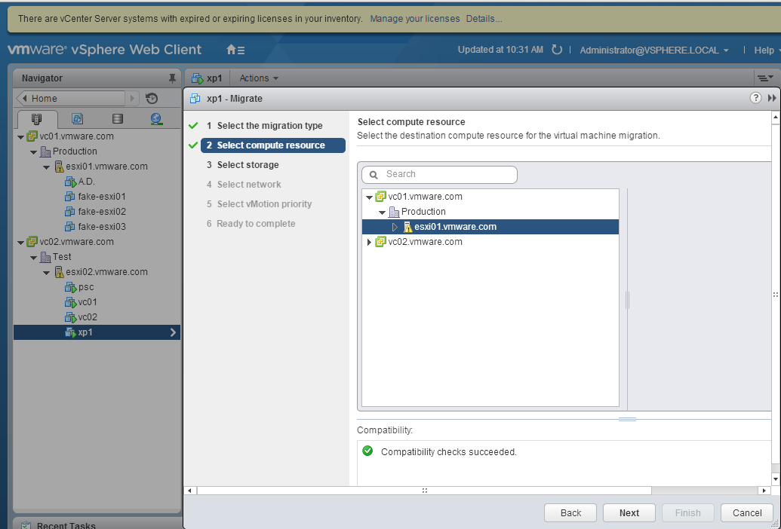Collapse Test datacenter in navigator
Image resolution: width=781 pixels, height=529 pixels.
coord(33,257)
